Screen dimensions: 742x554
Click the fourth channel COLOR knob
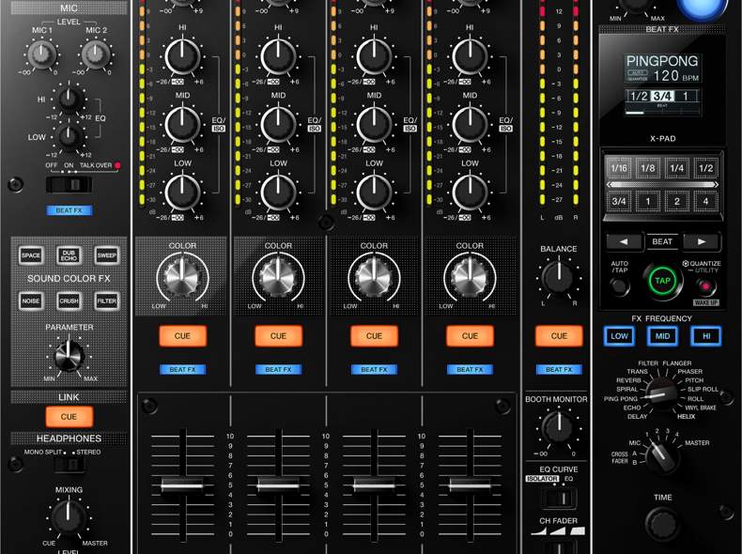coord(470,278)
